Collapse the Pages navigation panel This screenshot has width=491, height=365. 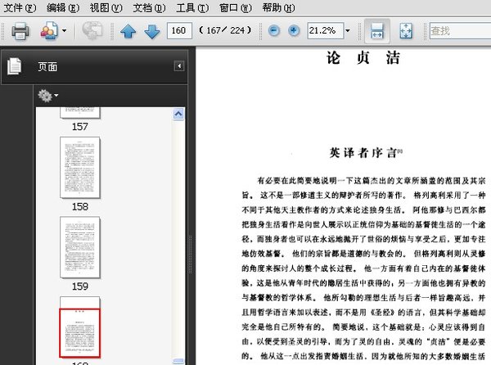178,66
